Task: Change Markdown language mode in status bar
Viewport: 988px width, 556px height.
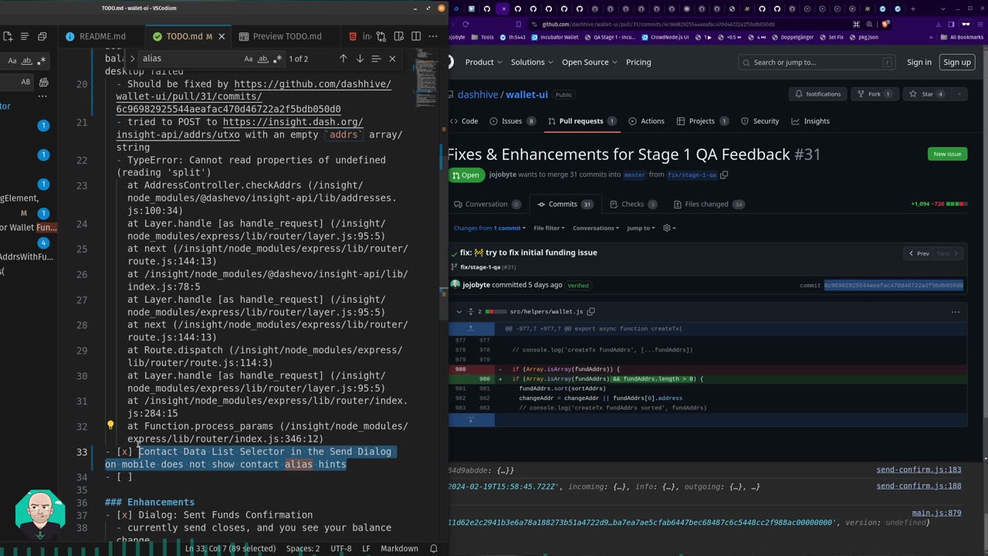Action: [399, 548]
